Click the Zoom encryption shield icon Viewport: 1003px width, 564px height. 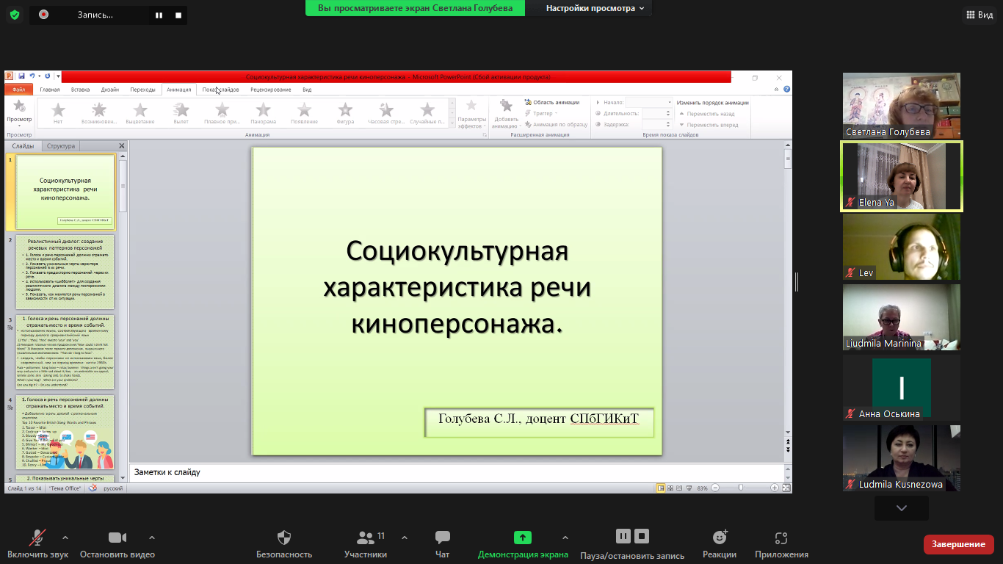pos(15,14)
